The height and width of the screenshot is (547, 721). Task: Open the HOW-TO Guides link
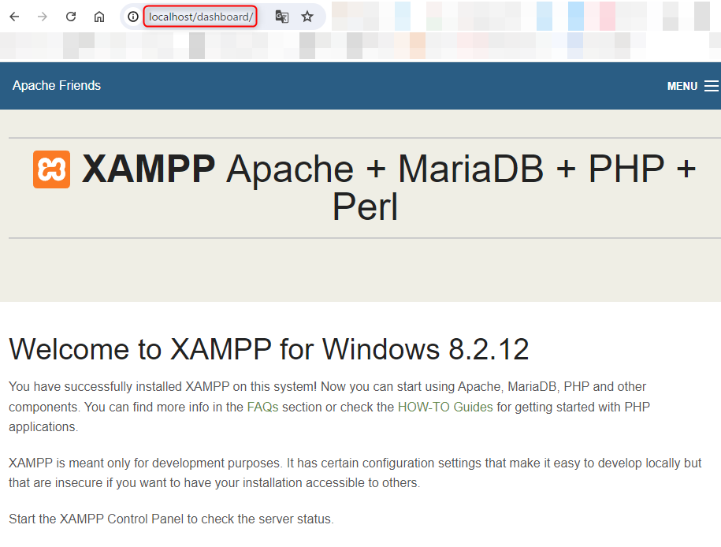coord(445,407)
